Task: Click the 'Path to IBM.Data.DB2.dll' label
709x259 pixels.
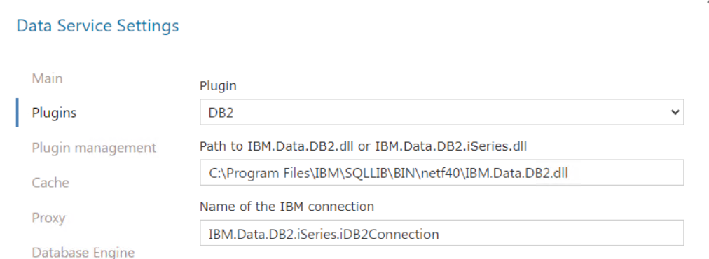Action: coord(363,146)
